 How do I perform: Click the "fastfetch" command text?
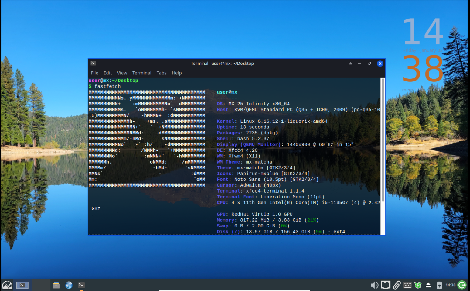(x=107, y=86)
